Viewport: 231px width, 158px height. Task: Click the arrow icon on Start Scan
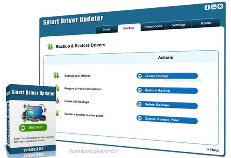pos(23,128)
